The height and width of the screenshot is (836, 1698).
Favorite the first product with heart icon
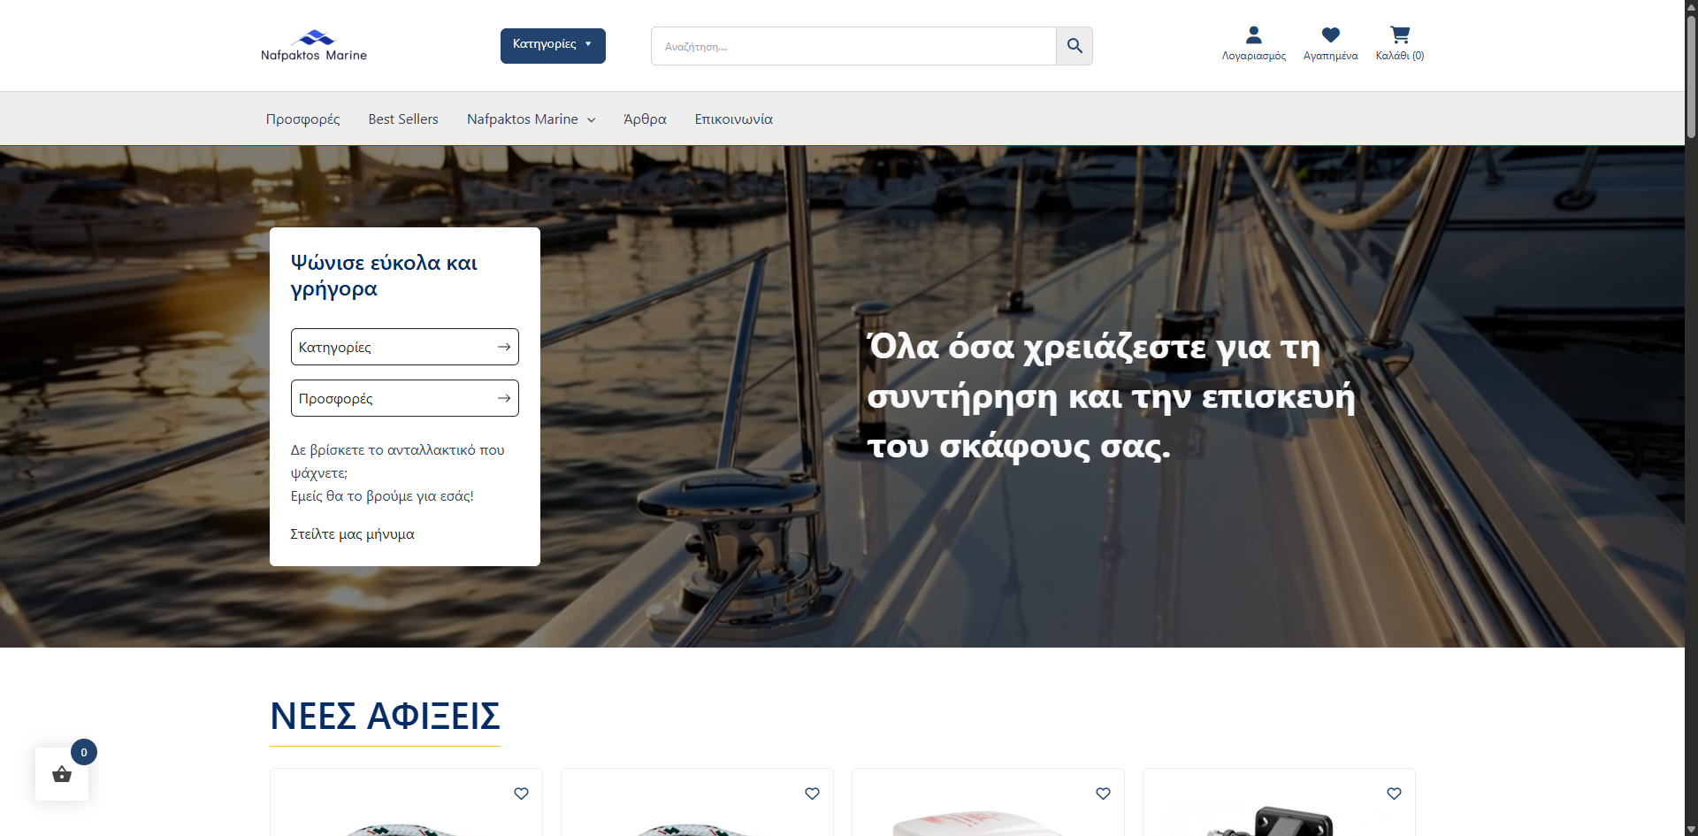[x=521, y=794]
